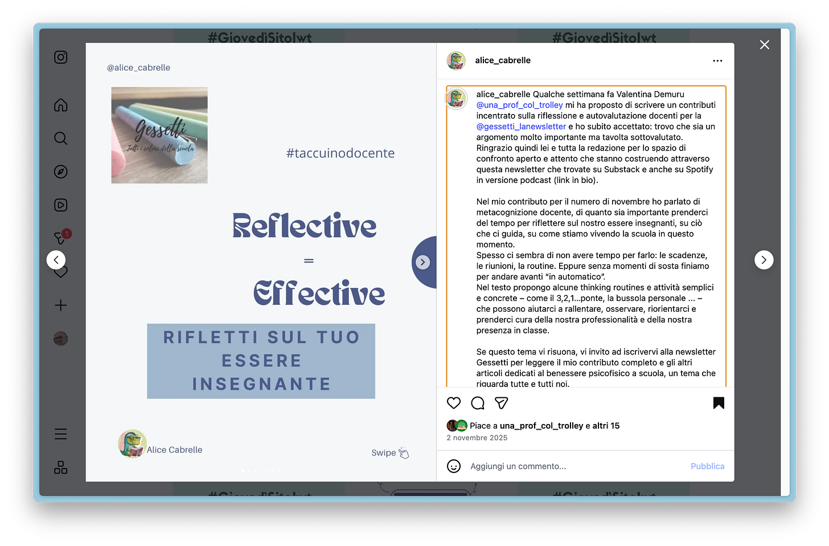The image size is (829, 546).
Task: Open the @una_prof_col_trolley mention link
Action: (519, 105)
